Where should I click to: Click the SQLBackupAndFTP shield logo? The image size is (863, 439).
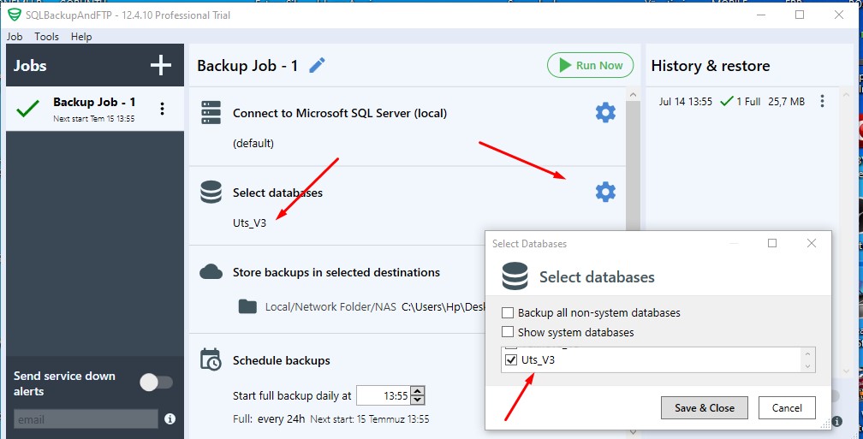click(x=15, y=15)
